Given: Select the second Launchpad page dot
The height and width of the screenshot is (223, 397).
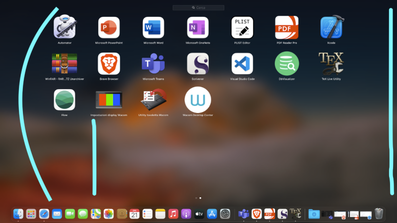Looking at the screenshot, I should pyautogui.click(x=200, y=198).
